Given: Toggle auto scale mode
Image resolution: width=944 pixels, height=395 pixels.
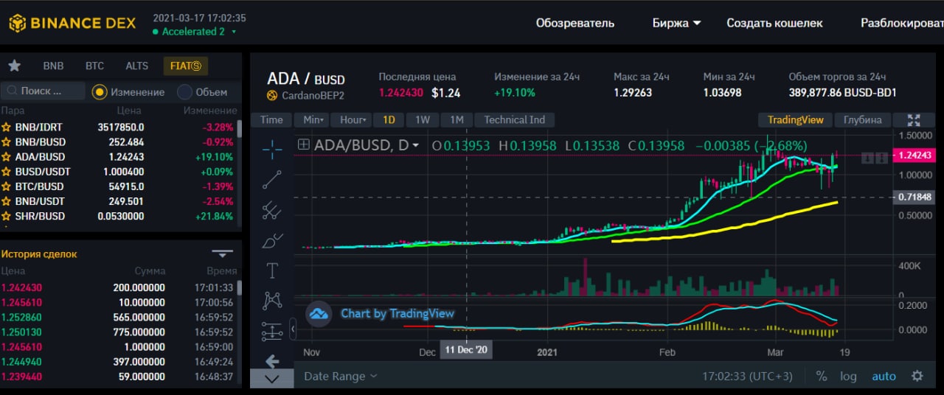Looking at the screenshot, I should (884, 376).
